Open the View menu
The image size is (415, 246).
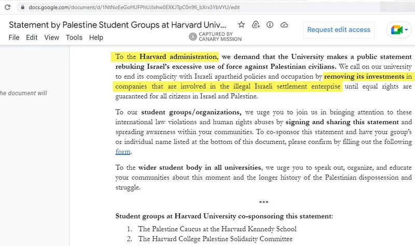(51, 38)
